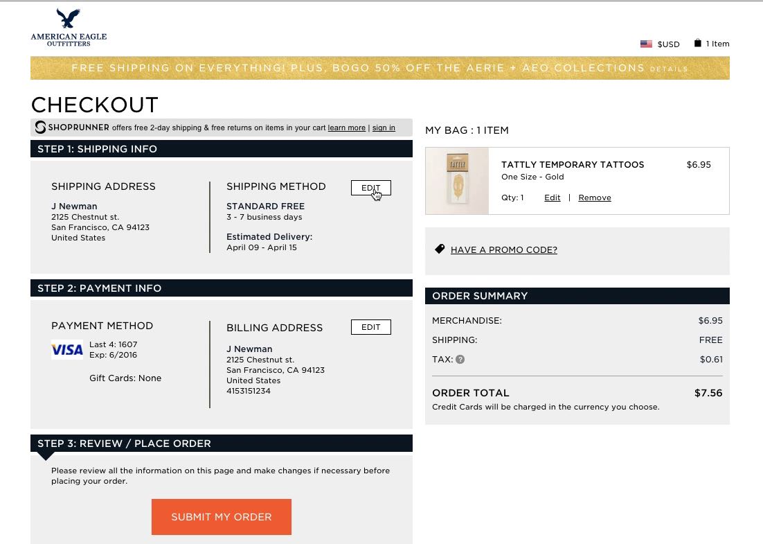
Task: Open the 1 Item bag link
Action: (717, 44)
